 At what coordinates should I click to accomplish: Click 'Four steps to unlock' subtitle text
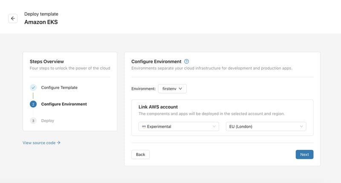point(70,68)
